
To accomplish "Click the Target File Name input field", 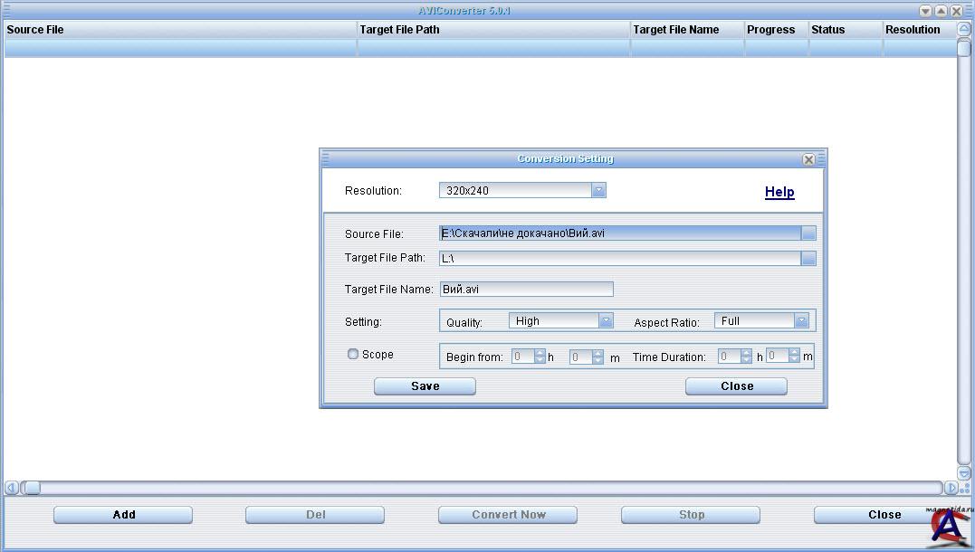I will (x=526, y=290).
